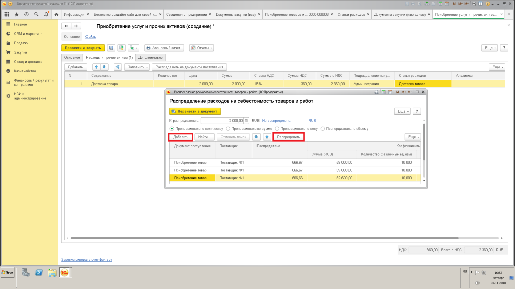Select the row with 82 600,00 sum

[295, 178]
